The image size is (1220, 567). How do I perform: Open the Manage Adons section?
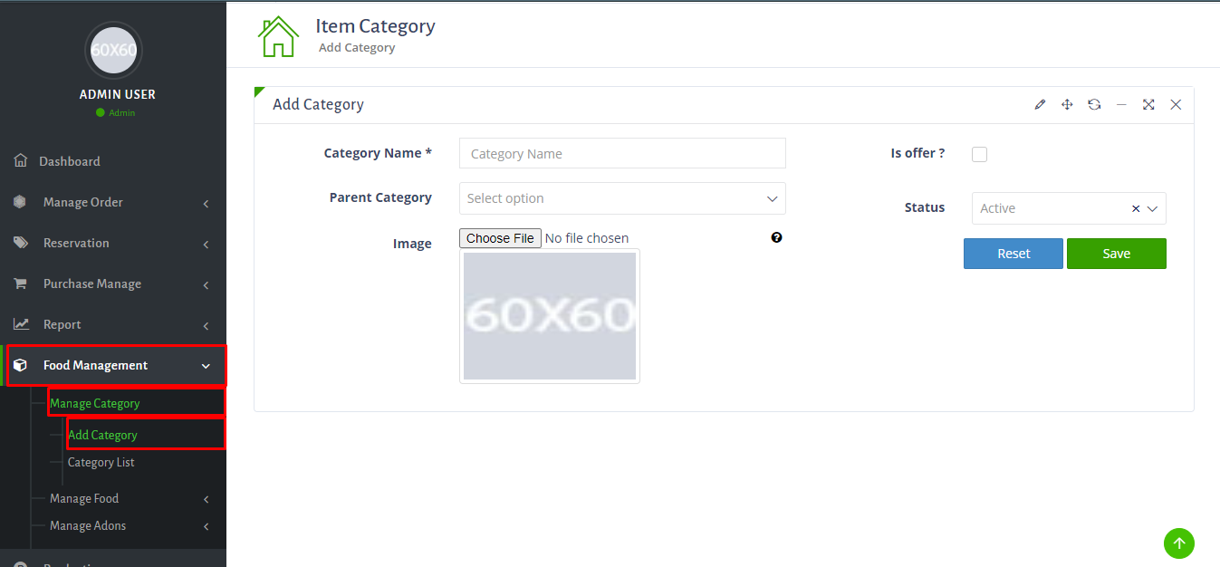(x=88, y=525)
